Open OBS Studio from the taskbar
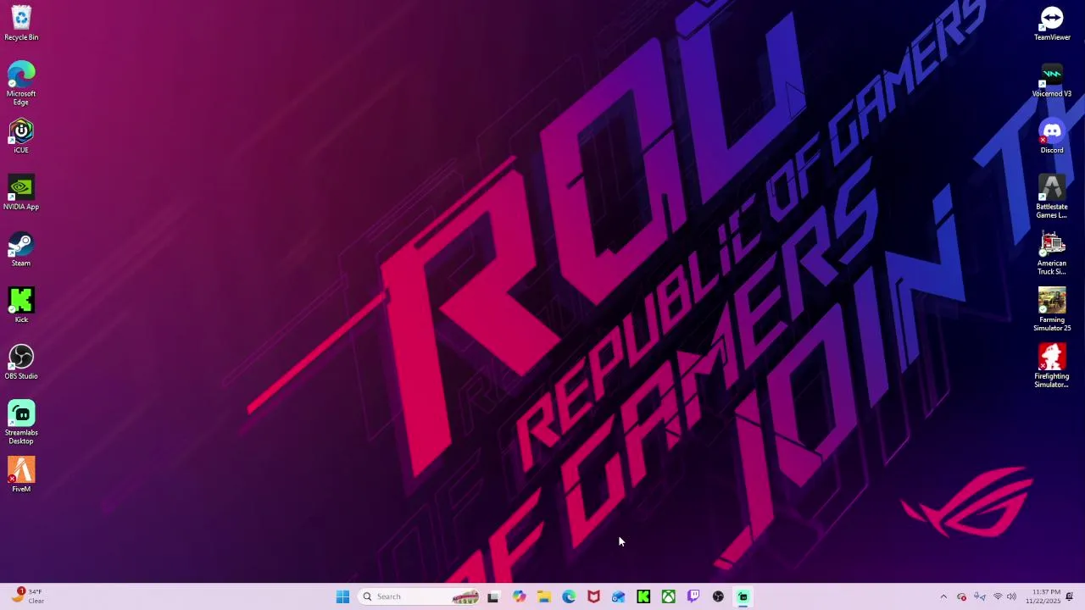The image size is (1085, 610). [x=718, y=596]
